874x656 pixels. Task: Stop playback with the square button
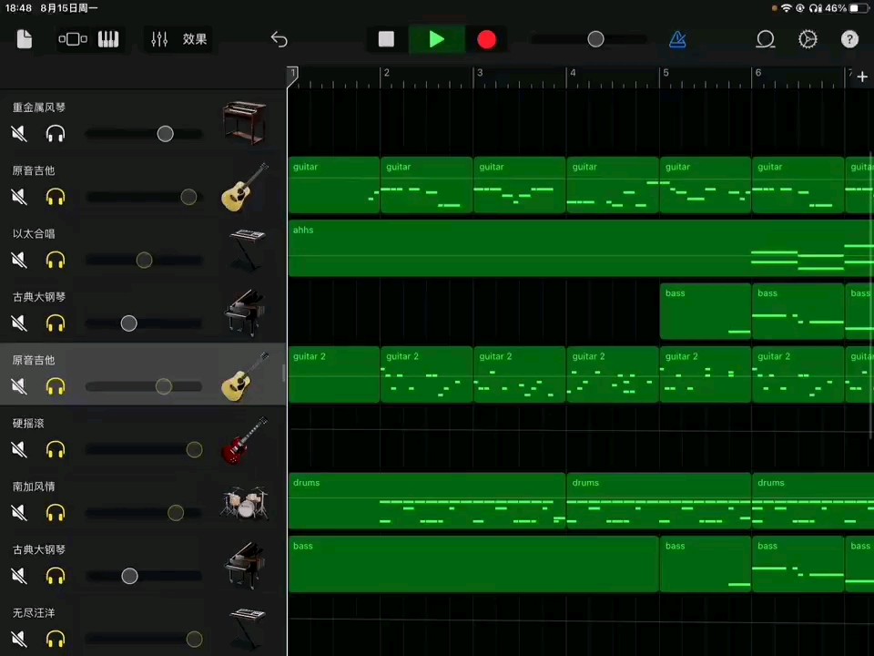386,39
